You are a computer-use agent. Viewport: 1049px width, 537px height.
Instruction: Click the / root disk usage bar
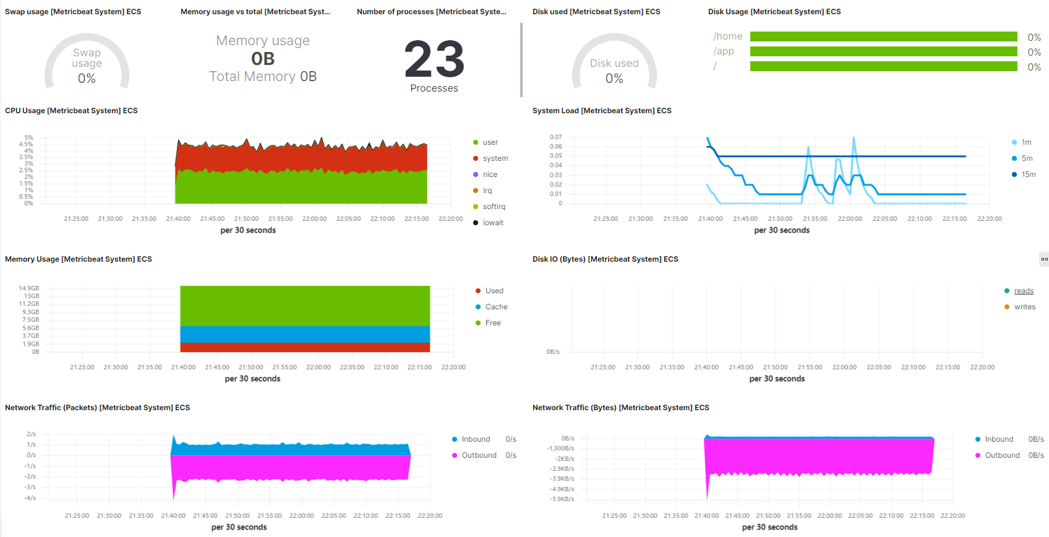tap(883, 66)
